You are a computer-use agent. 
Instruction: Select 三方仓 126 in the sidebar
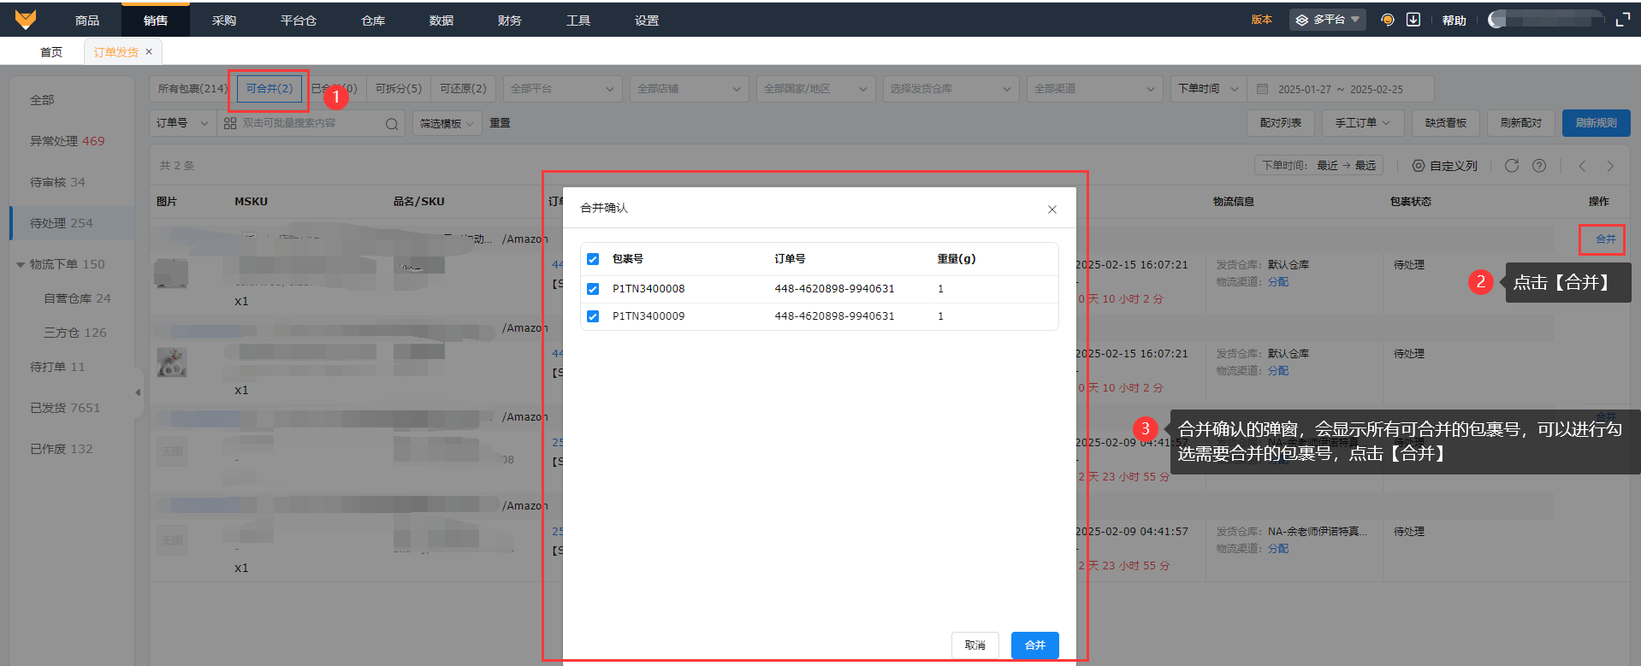click(75, 333)
